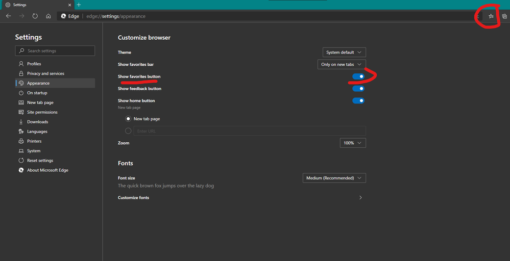The width and height of the screenshot is (510, 261).
Task: Open System settings section
Action: point(55,151)
